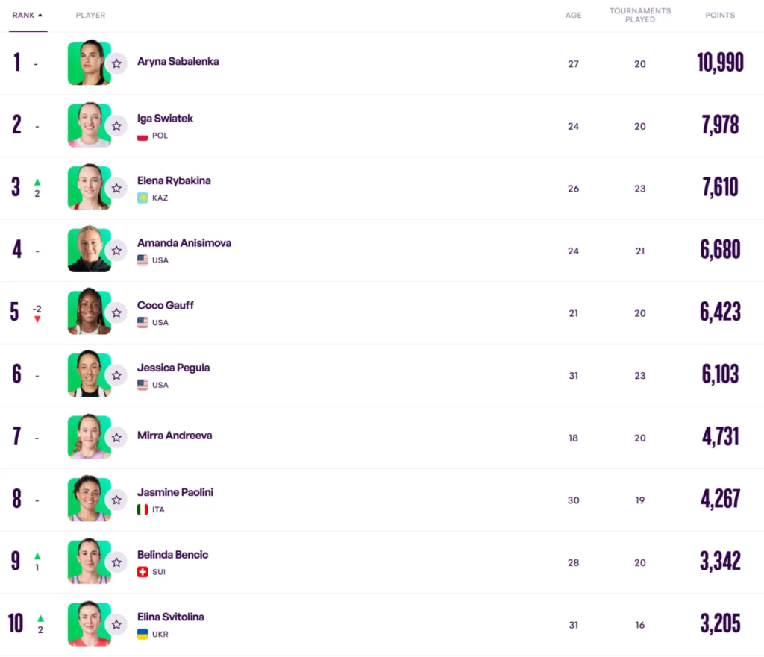Click the Age column header

[573, 15]
